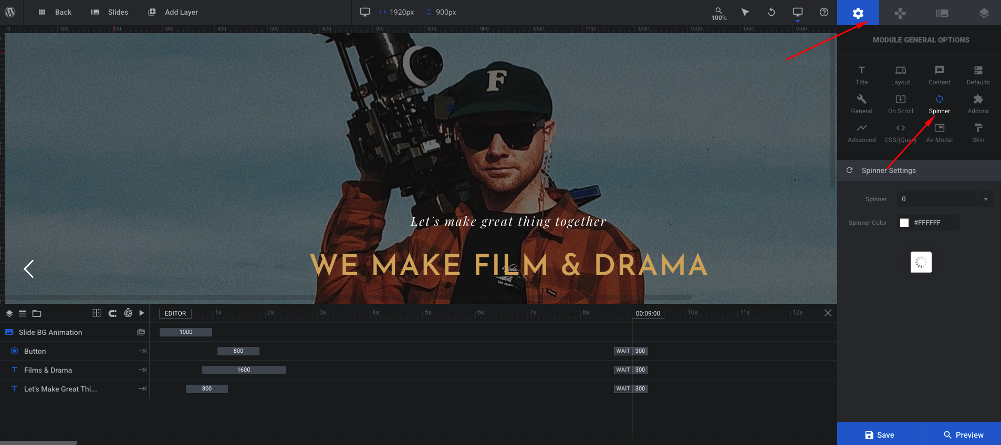This screenshot has width=1001, height=445.
Task: Open the Defaults options section
Action: (978, 75)
